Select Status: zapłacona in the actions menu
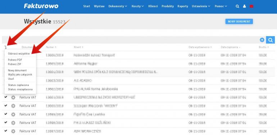 pyautogui.click(x=19, y=85)
